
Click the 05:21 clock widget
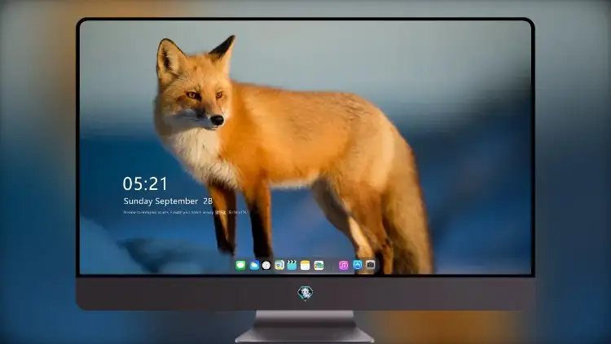pos(145,183)
